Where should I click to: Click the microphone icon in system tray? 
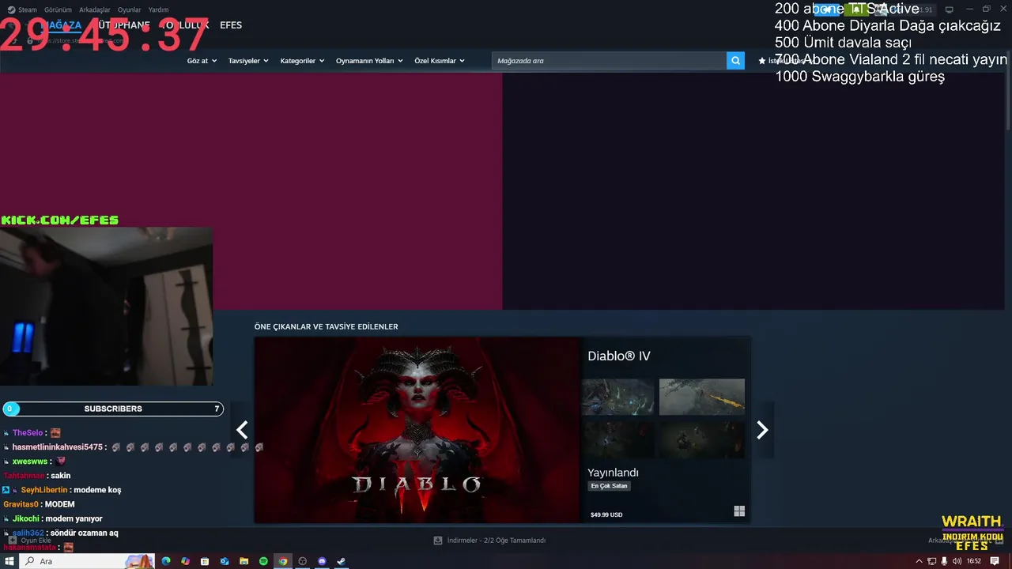pos(944,561)
